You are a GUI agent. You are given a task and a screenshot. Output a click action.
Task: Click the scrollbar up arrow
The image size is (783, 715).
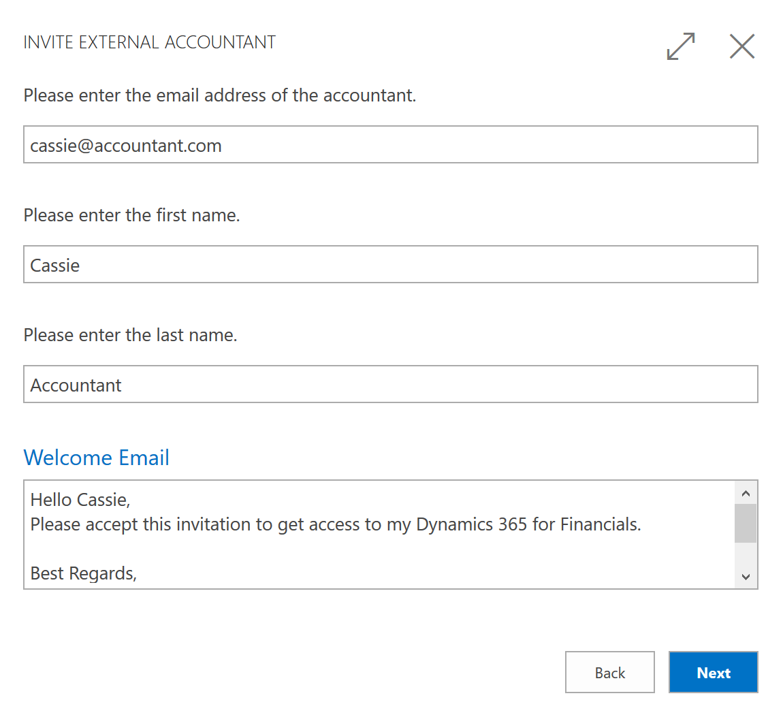pyautogui.click(x=746, y=492)
